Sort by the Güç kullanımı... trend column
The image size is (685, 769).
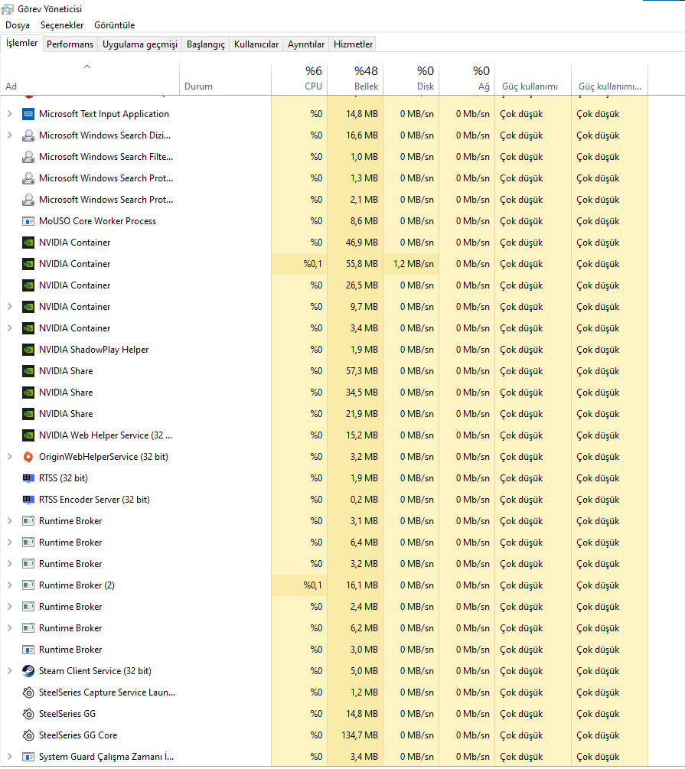click(610, 79)
